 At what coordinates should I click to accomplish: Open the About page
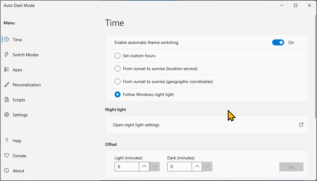tap(18, 171)
